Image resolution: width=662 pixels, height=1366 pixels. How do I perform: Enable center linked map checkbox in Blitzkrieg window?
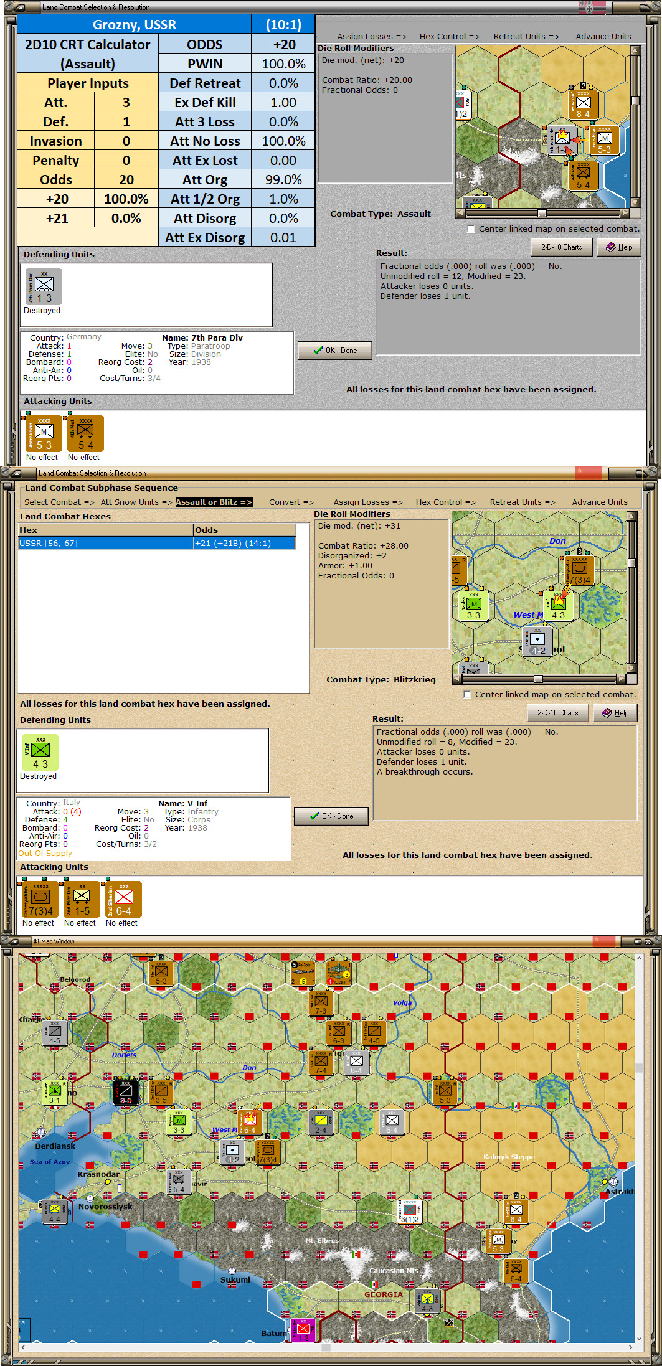pos(468,695)
